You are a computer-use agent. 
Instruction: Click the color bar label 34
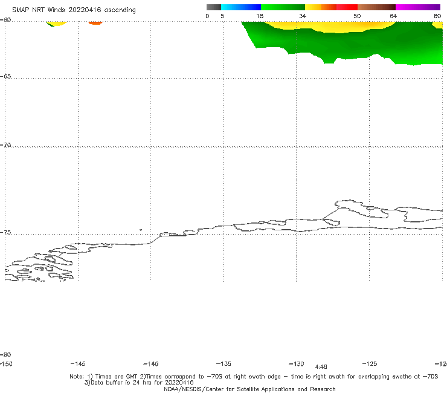(x=303, y=16)
